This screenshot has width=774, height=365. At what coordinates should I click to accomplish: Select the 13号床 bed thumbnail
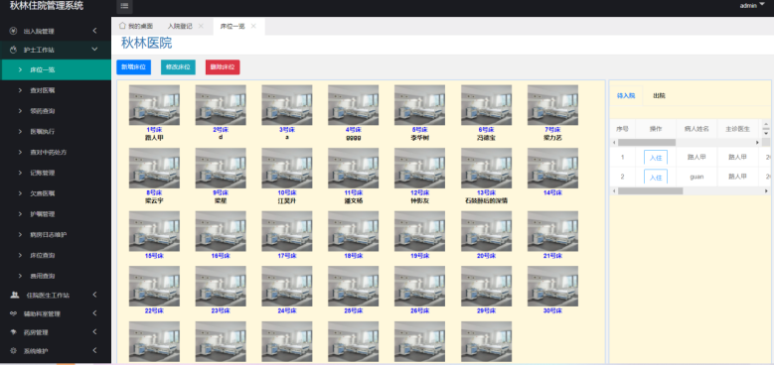(486, 168)
